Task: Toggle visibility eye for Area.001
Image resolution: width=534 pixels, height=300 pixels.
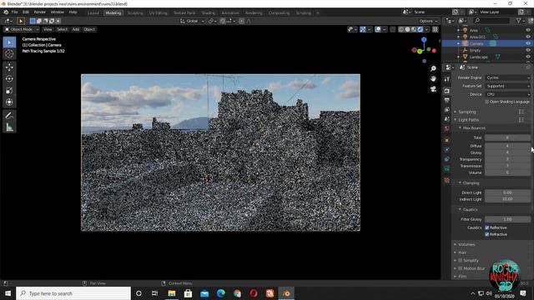Action: (x=528, y=37)
